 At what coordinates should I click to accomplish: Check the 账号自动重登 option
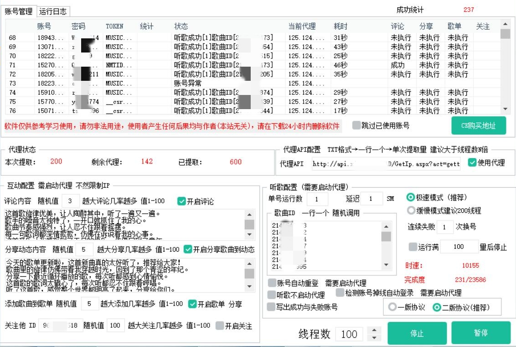point(272,283)
